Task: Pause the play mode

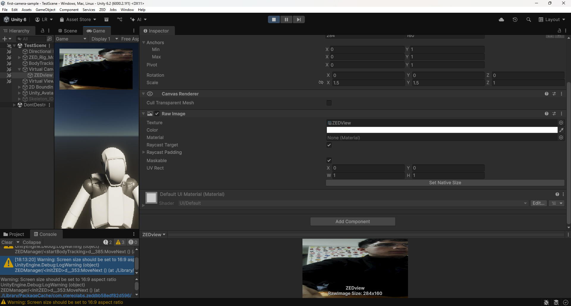Action: pos(286,20)
